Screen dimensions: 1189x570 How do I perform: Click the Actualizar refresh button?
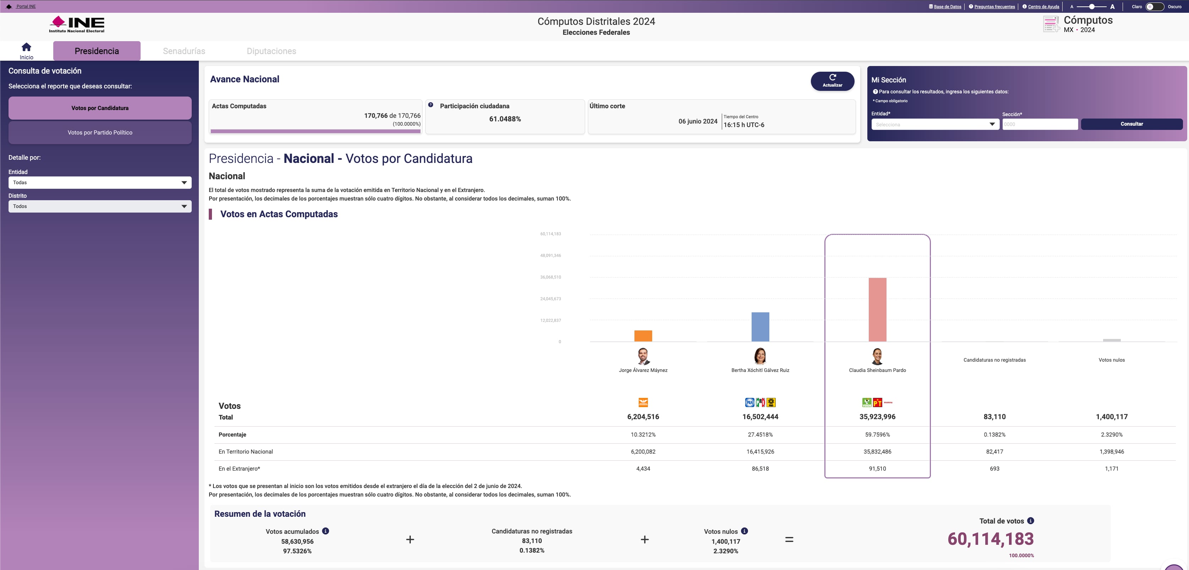tap(832, 81)
